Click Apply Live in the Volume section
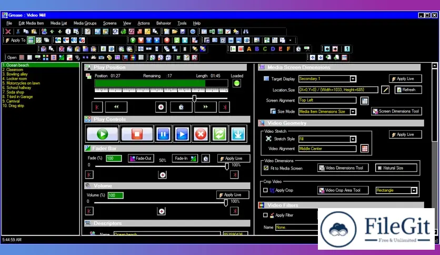Viewport: 440px width, 255px height. coord(233,194)
